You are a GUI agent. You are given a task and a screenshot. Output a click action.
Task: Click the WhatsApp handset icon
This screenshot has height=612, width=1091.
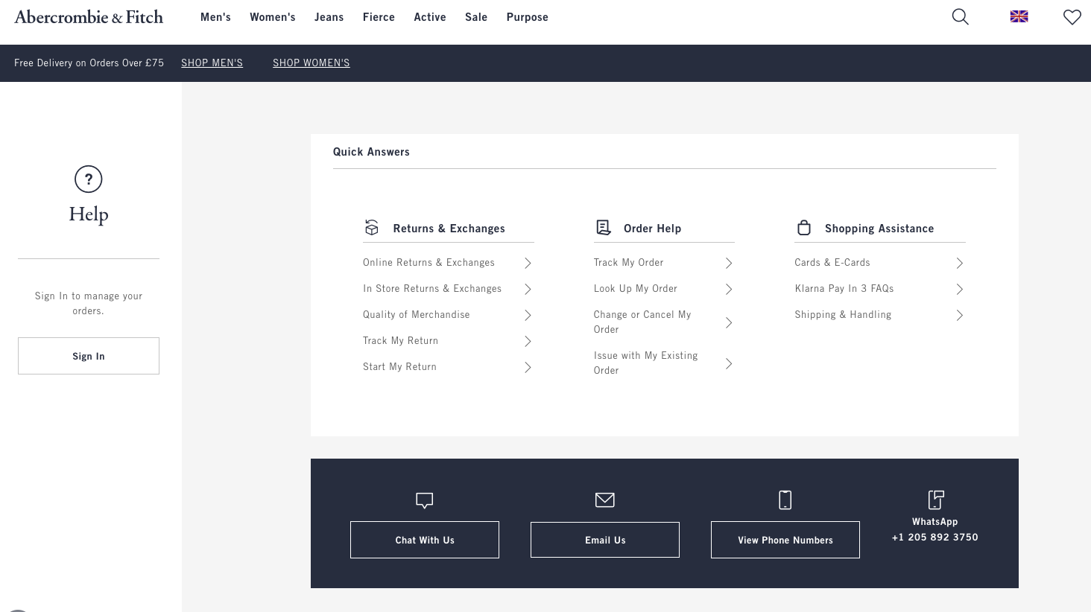click(935, 500)
